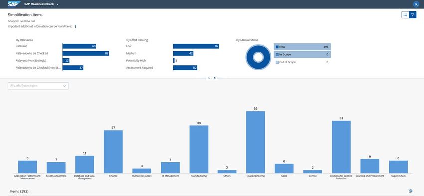424x196 pixels.
Task: Select the New legend entry showing 192
Action: tap(302, 47)
